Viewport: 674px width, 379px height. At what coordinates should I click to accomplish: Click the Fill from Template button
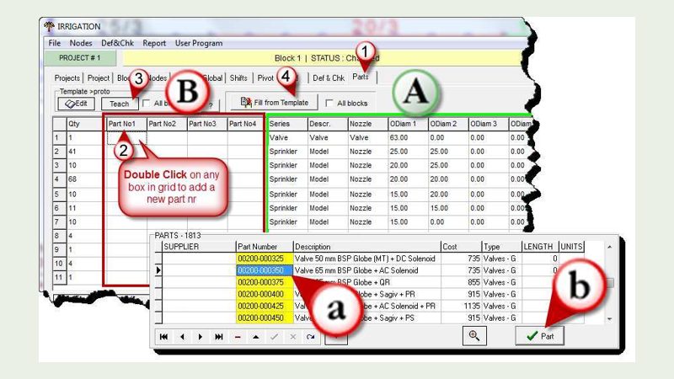coord(275,102)
